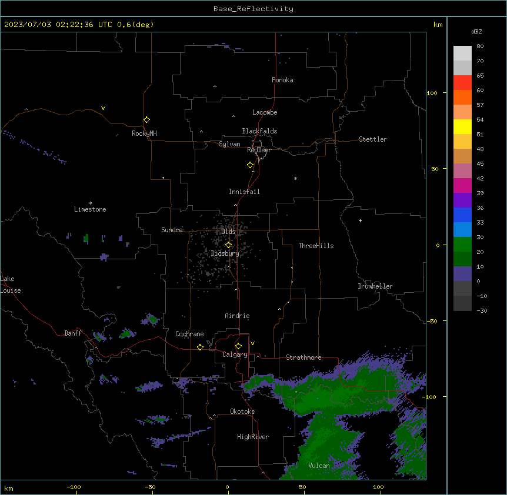Screen dimensions: 507x495
Task: Click the Ponoka city label
Action: [282, 80]
